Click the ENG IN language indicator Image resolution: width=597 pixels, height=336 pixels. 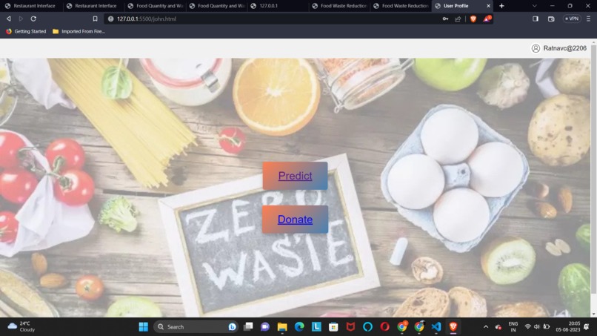point(513,327)
